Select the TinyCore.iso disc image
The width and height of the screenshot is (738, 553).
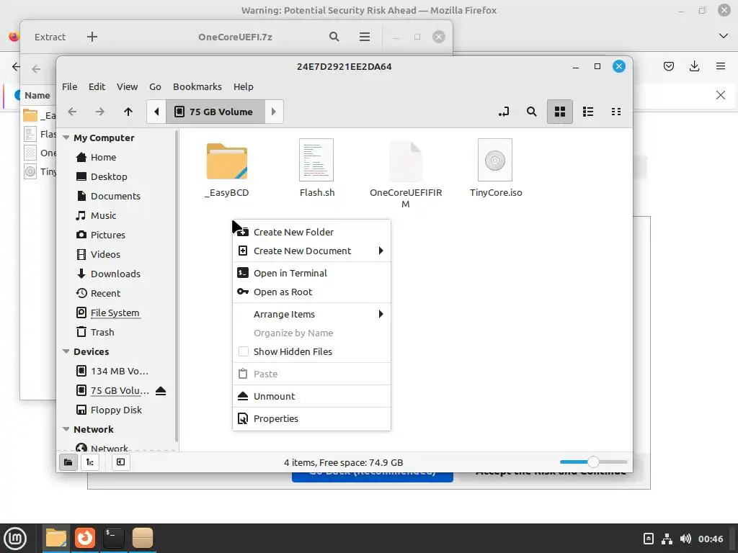tap(496, 168)
